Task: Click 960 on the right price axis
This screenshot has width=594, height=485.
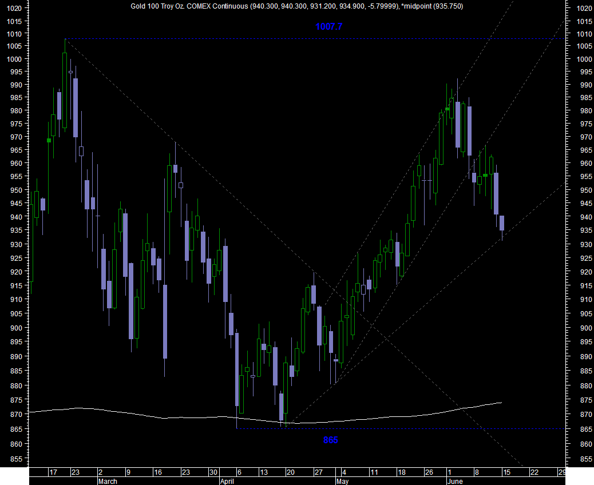Action: pos(586,164)
